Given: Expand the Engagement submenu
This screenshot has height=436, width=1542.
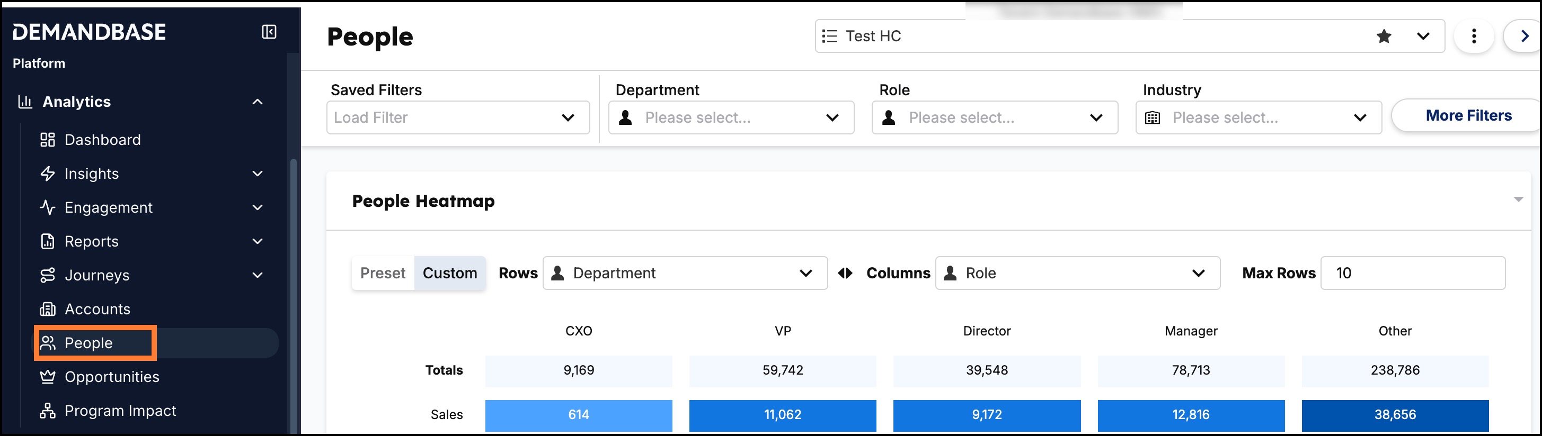Looking at the screenshot, I should point(258,207).
